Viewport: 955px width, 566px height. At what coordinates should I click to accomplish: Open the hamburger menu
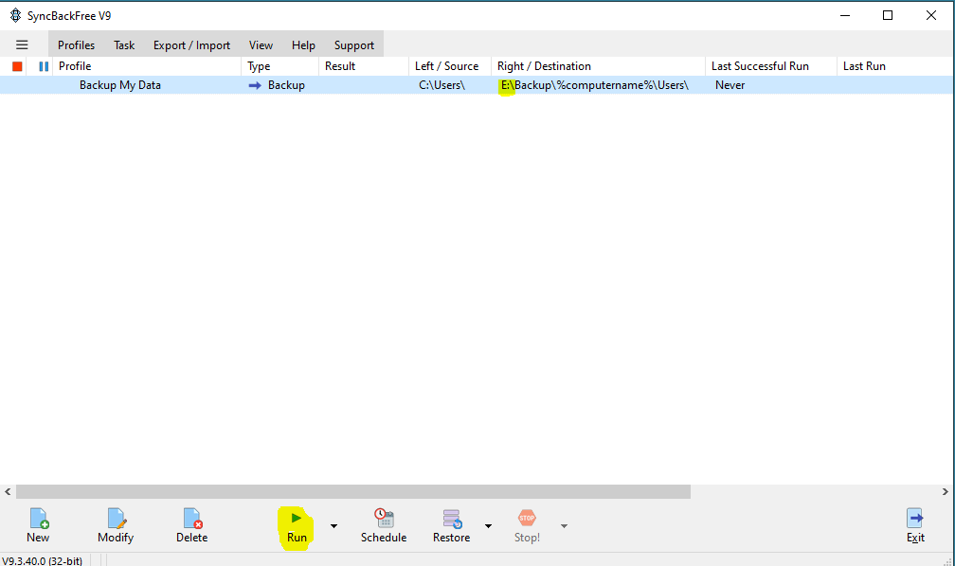[22, 44]
